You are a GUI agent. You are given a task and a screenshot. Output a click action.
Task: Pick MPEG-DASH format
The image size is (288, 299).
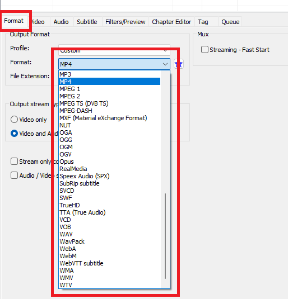[110, 111]
